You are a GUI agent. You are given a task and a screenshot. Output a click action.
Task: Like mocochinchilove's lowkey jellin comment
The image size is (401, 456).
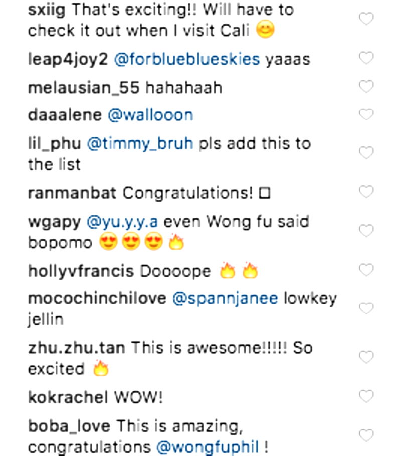(x=366, y=308)
